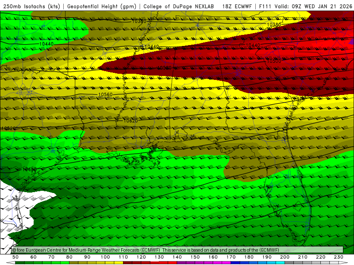This screenshot has height=265, width=354.
Task: Click the dark blue swatch below '170'
Action: pyautogui.click(x=235, y=263)
